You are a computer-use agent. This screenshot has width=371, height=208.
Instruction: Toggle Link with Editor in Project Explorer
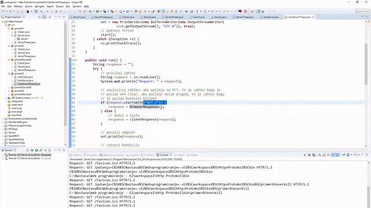tap(44, 17)
